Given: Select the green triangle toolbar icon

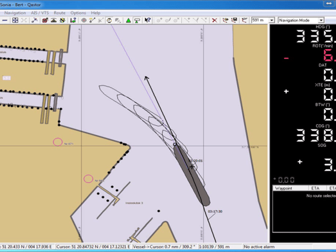Looking at the screenshot, I should [x=128, y=21].
